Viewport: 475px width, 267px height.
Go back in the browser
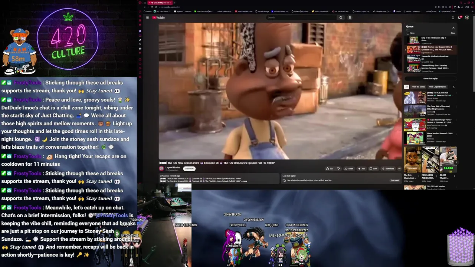144,7
